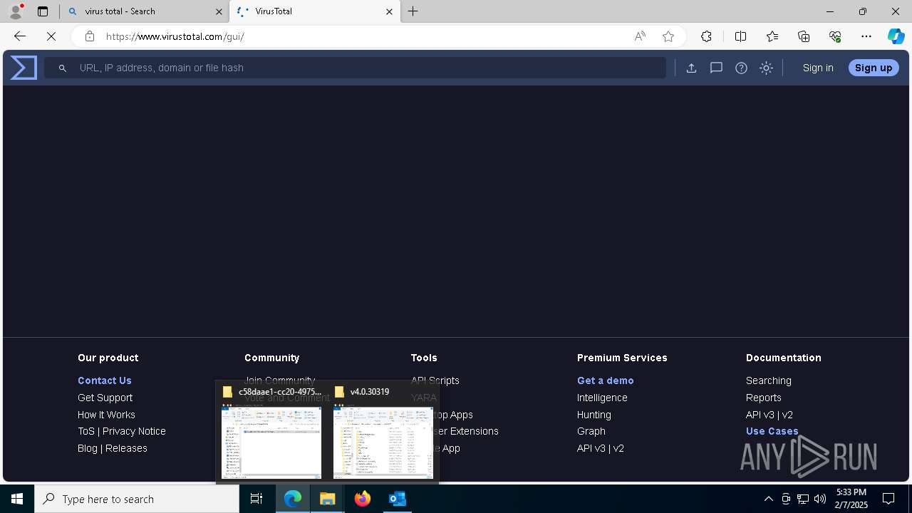Open Browser essentials heart icon
The width and height of the screenshot is (912, 513).
(x=835, y=36)
